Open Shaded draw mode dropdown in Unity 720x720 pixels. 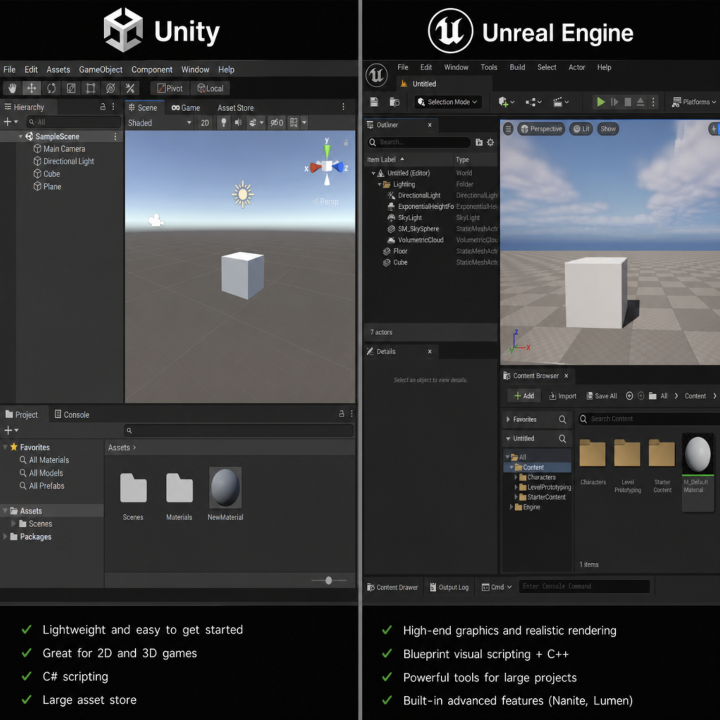[159, 123]
